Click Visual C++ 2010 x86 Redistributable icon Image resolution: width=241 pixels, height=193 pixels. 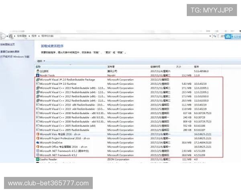click(38, 105)
